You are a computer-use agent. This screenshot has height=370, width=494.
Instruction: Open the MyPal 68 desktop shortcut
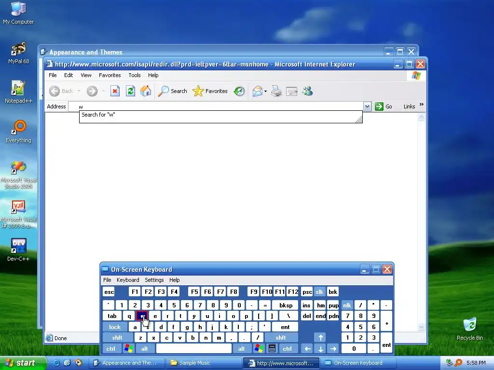point(18,52)
